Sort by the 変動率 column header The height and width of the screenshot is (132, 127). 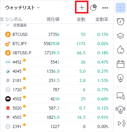click(102, 19)
